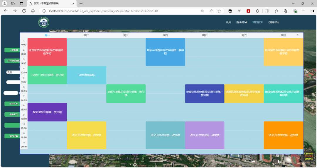
Task: Open the browser split screen view
Action: tap(267, 11)
